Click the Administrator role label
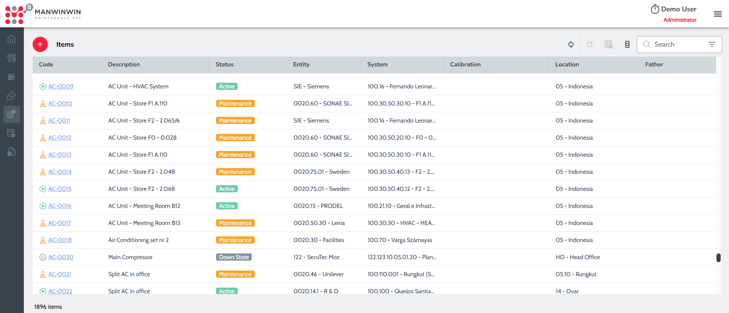The width and height of the screenshot is (729, 313). pos(680,20)
